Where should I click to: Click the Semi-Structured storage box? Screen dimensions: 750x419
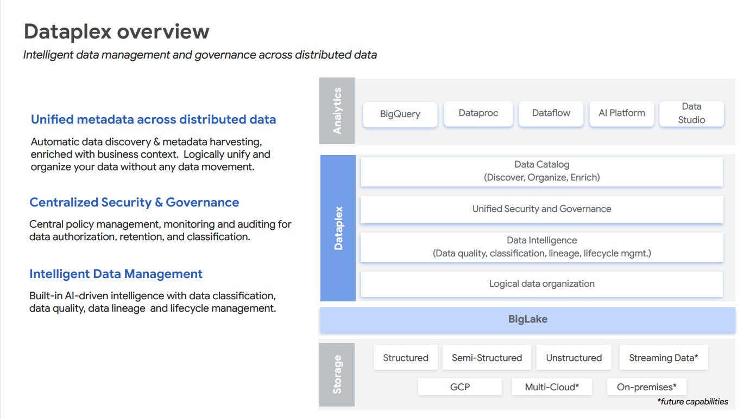[487, 358]
